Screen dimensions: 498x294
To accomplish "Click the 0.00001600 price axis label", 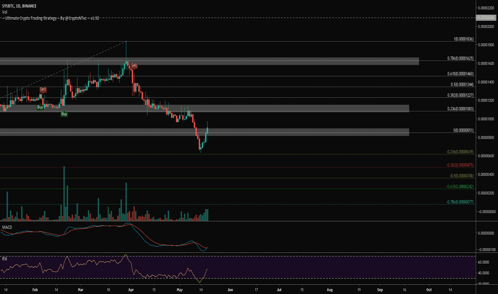I will pos(486,64).
